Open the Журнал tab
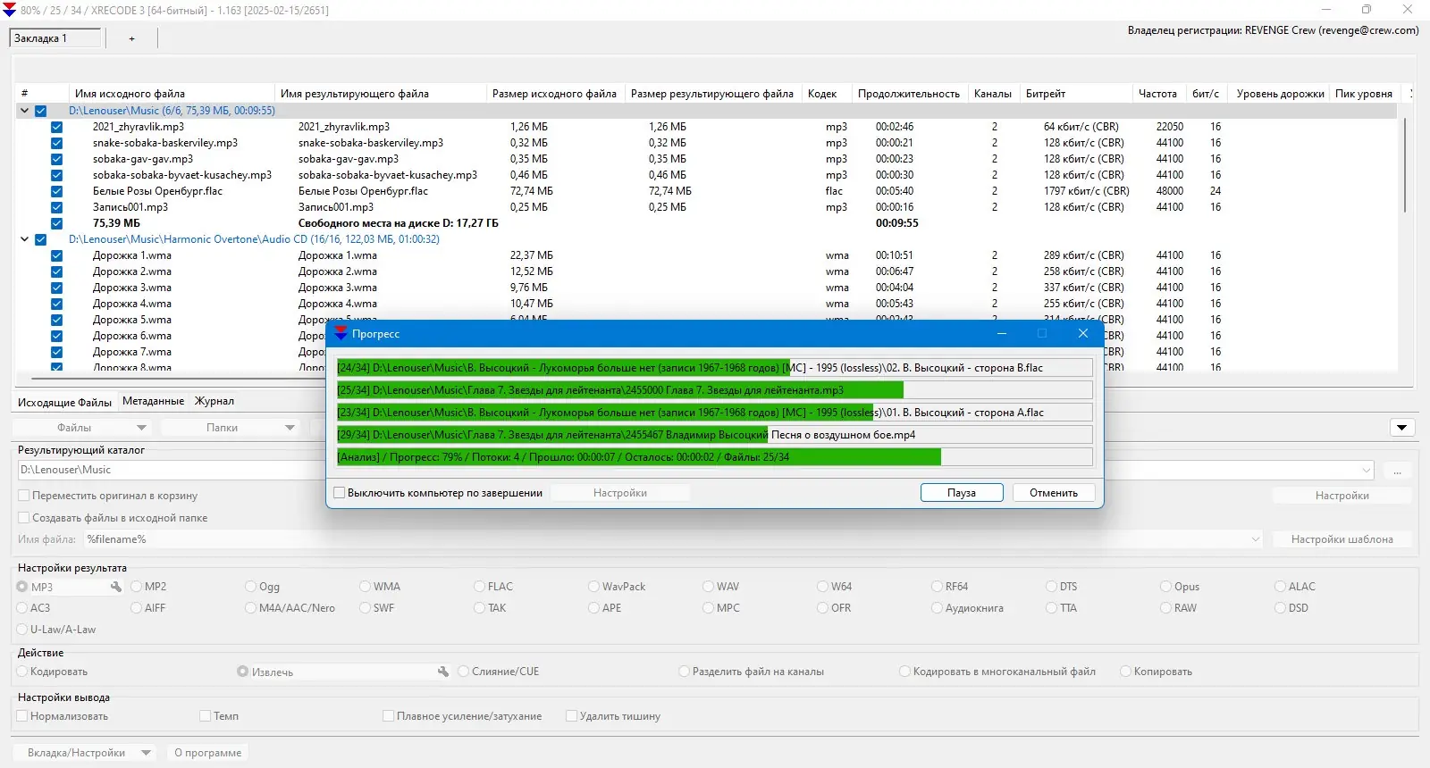This screenshot has width=1430, height=768. pyautogui.click(x=214, y=401)
